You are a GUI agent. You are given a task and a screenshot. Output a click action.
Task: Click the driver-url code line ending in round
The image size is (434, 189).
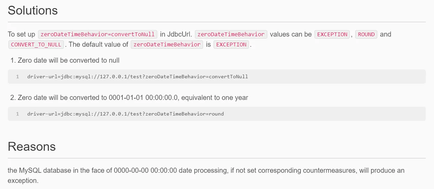point(125,114)
